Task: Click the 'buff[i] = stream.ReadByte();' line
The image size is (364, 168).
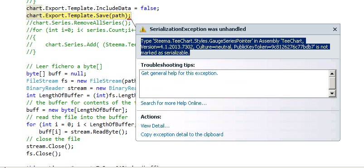Action: [x=83, y=132]
